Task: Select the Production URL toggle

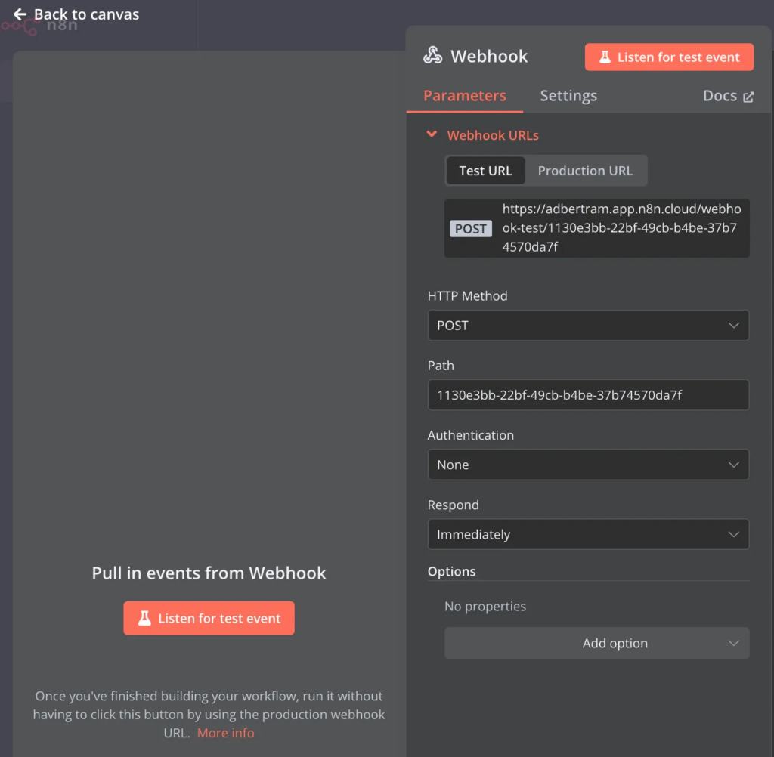Action: click(585, 171)
